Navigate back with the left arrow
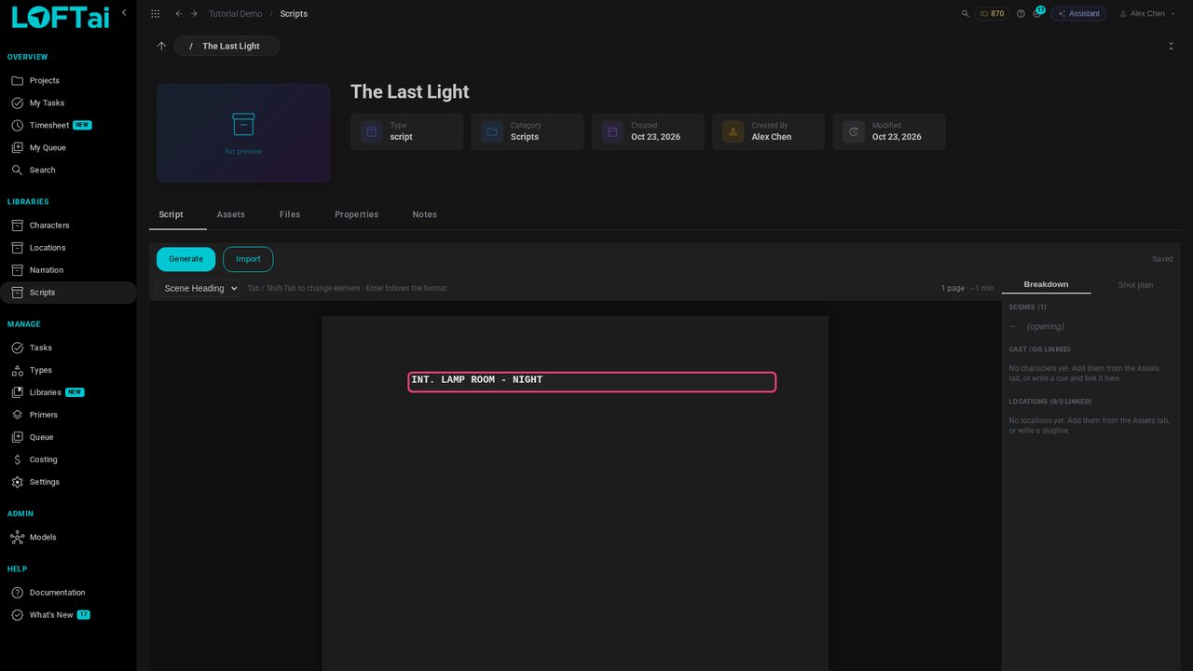This screenshot has height=671, width=1193. pyautogui.click(x=179, y=14)
